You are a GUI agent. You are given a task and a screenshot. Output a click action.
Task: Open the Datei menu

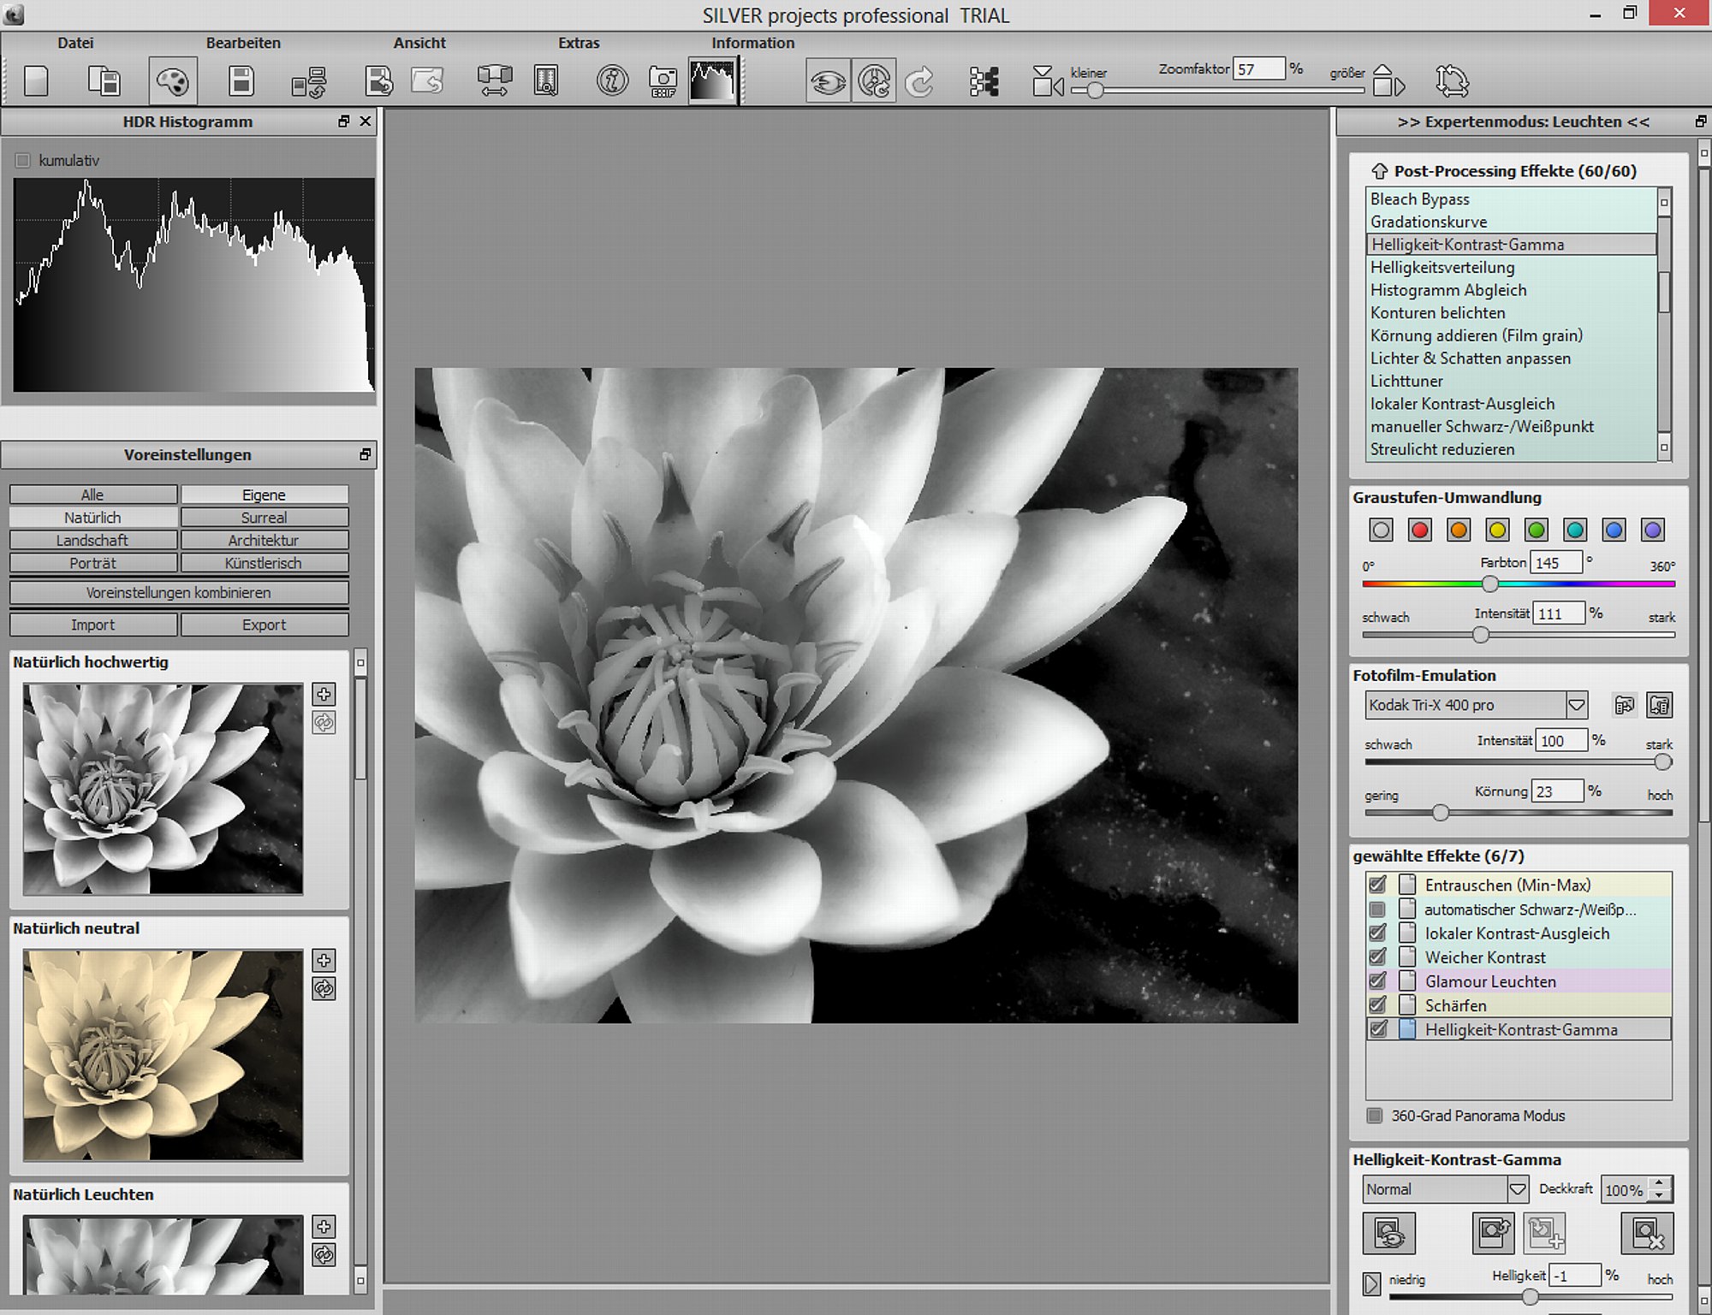[x=75, y=43]
